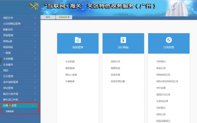This screenshot has width=197, height=123.
Task: Click the 备案管理 card title
Action: pyautogui.click(x=78, y=47)
